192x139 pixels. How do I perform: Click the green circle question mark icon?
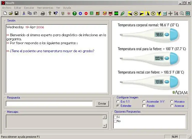(74, 13)
